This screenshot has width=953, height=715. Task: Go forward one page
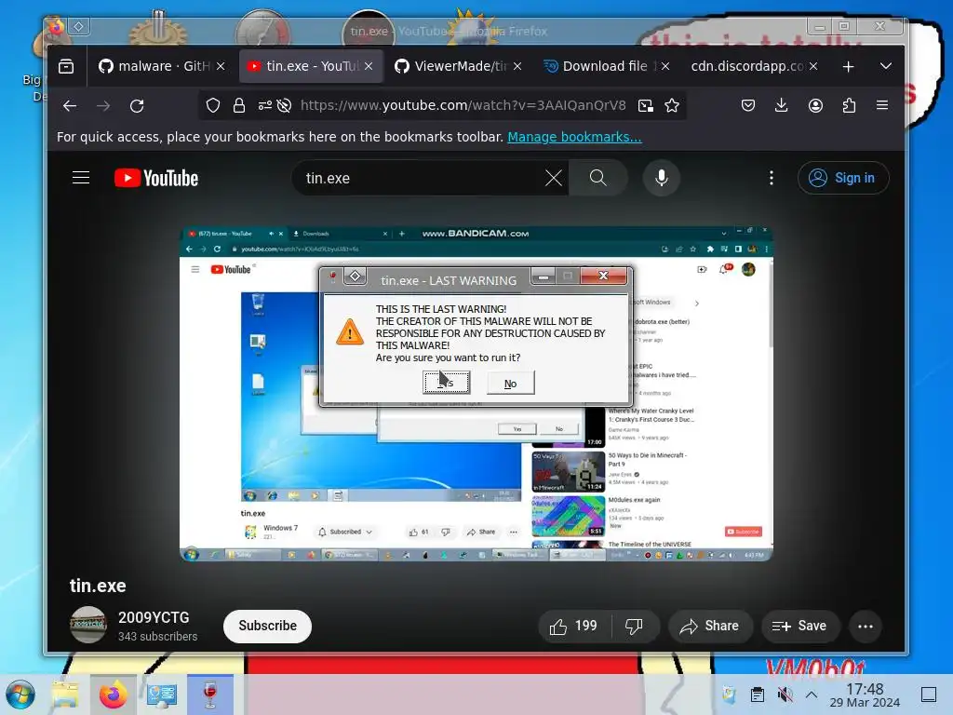pyautogui.click(x=103, y=106)
